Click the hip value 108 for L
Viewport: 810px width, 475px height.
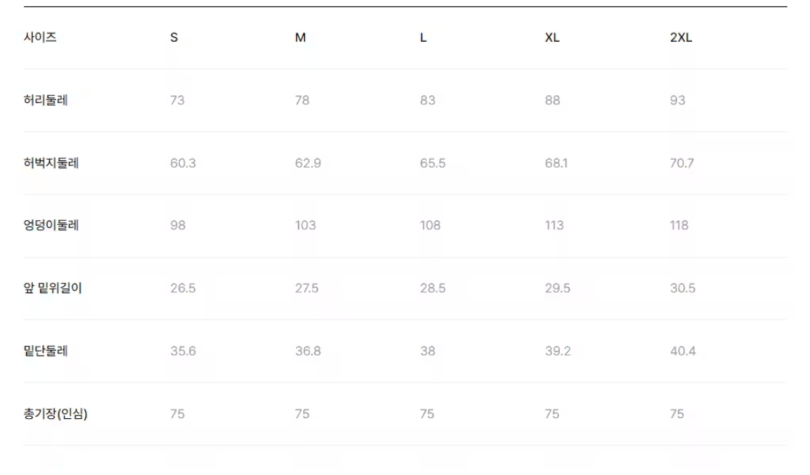pos(430,225)
